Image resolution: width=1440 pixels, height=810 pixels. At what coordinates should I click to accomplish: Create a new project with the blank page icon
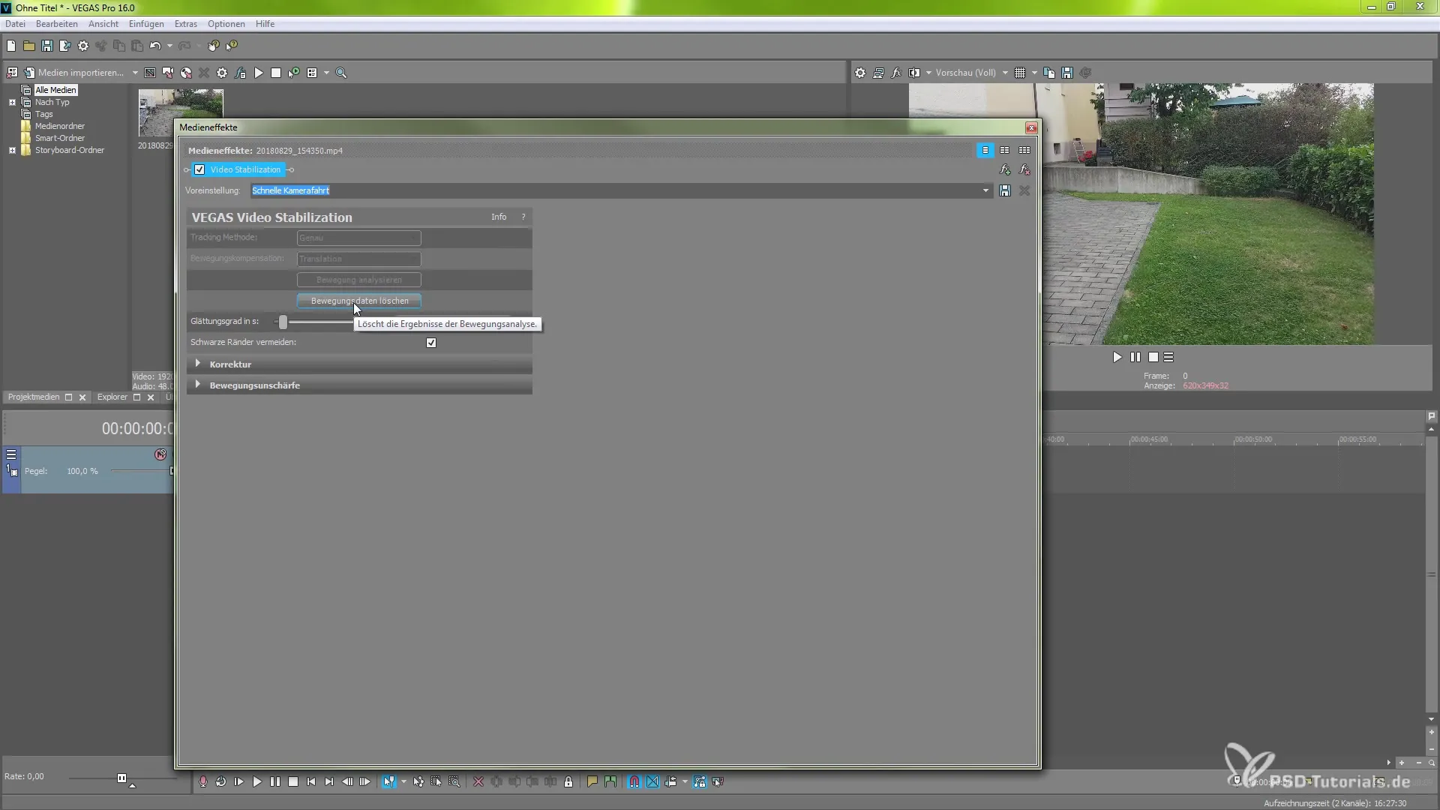(11, 46)
